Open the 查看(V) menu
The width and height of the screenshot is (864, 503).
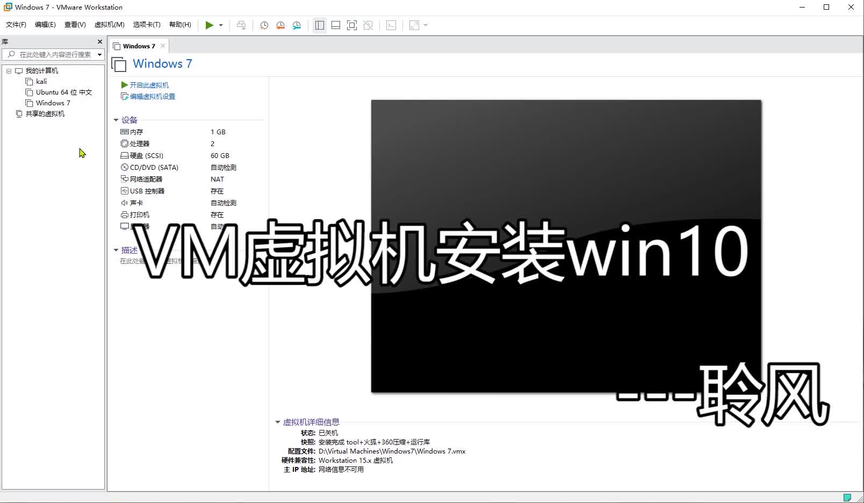[x=75, y=25]
